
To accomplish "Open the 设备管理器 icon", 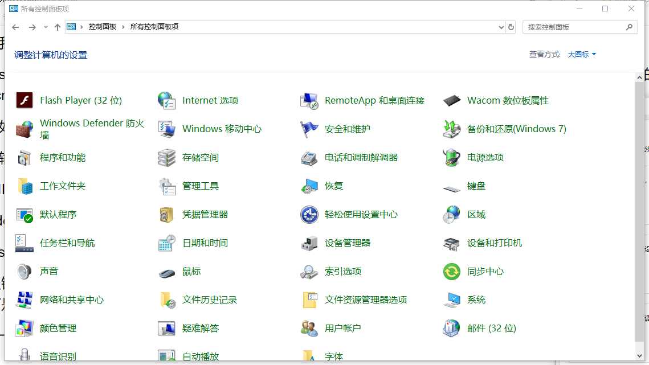I will point(309,243).
